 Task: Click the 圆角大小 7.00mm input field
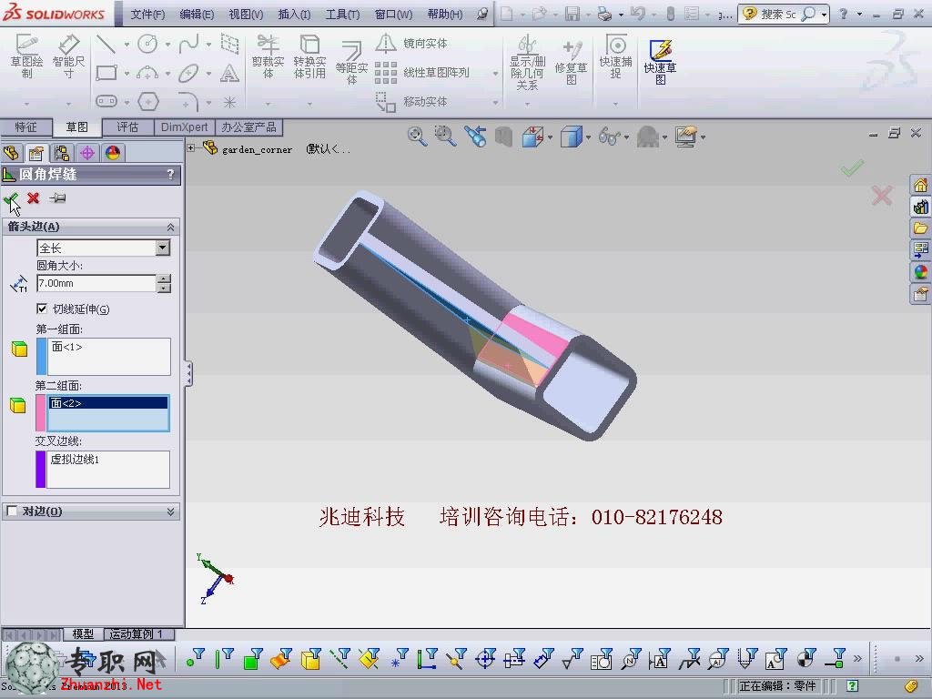tap(96, 284)
